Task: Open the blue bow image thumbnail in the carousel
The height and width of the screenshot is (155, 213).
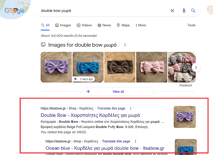Action: 88,67
